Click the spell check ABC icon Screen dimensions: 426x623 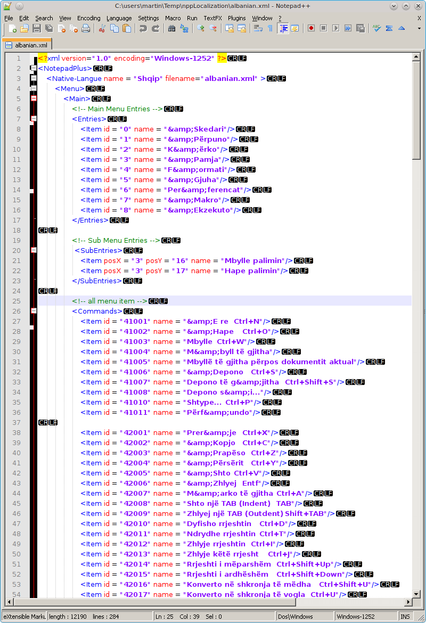pos(376,29)
